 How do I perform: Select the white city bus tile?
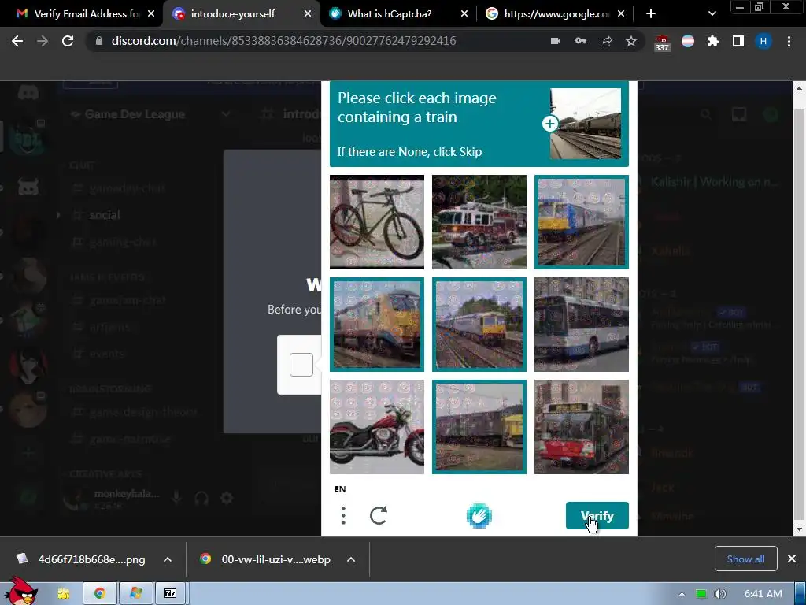pos(582,324)
